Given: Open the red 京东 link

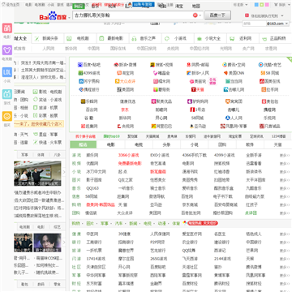Looking at the screenshot, I should [125, 109].
